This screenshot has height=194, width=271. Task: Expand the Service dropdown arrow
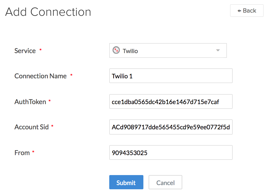pyautogui.click(x=218, y=50)
